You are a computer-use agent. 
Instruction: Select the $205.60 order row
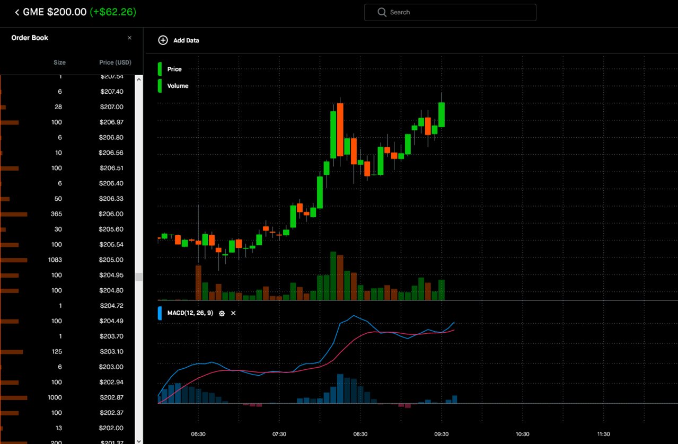tap(67, 229)
